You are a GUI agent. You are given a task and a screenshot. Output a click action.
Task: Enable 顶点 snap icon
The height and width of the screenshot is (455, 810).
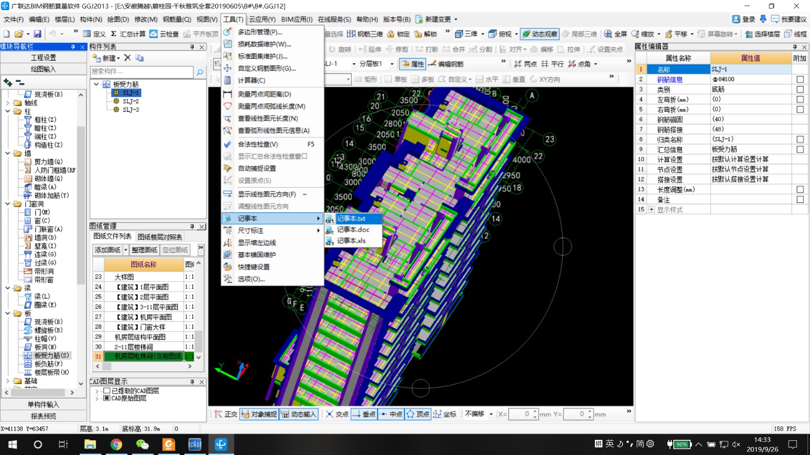coord(410,414)
